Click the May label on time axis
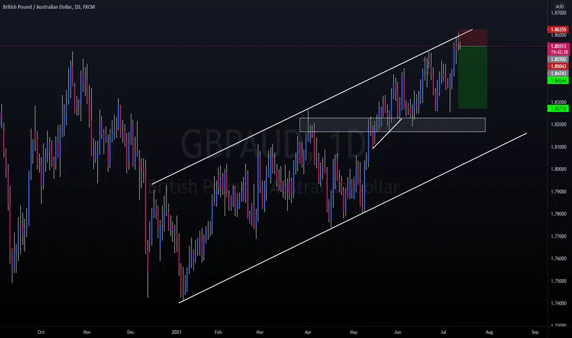This screenshot has height=338, width=572. click(x=354, y=332)
